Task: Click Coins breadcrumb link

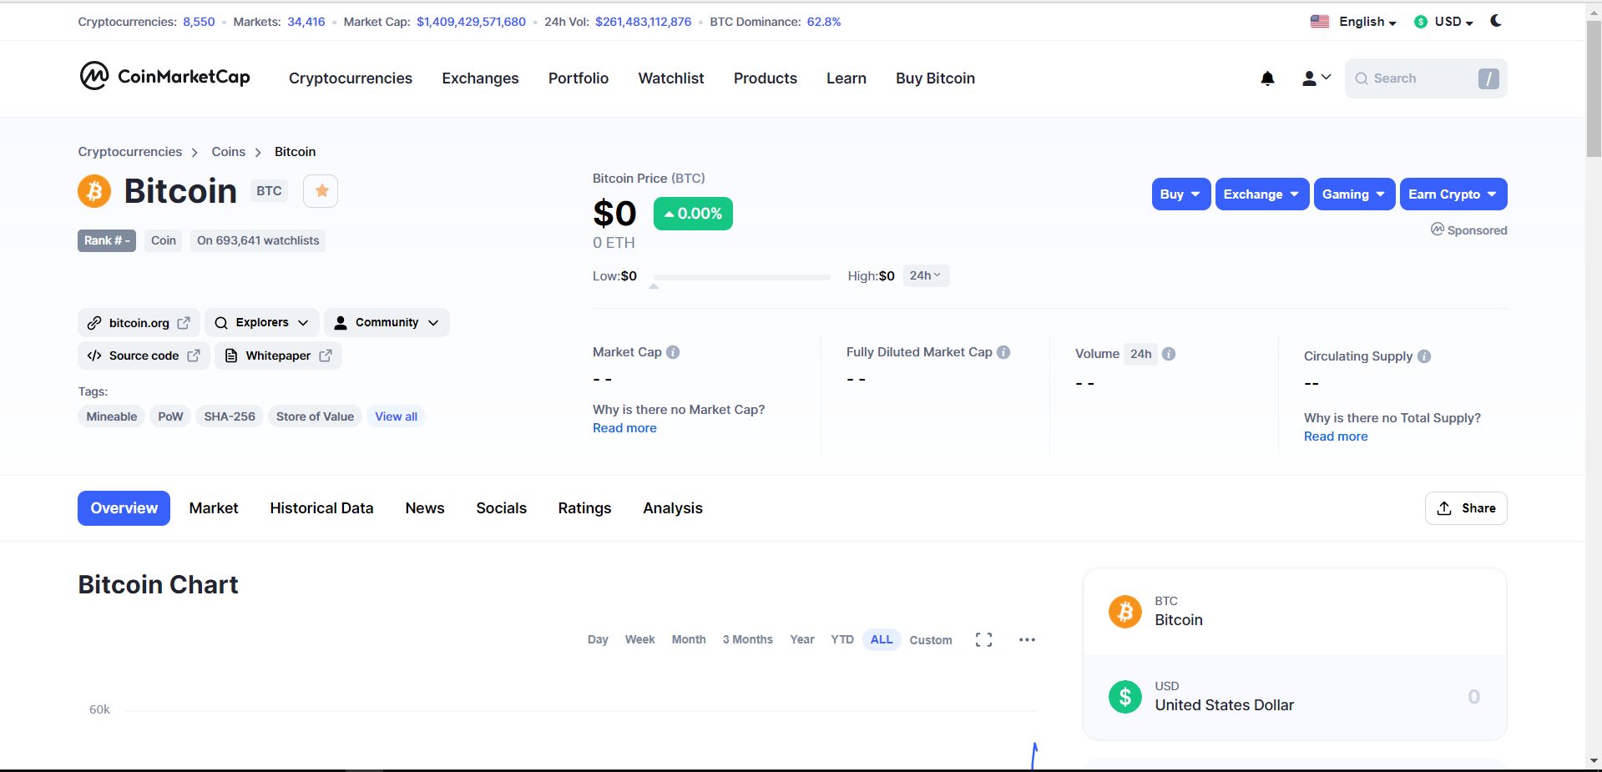Action: click(228, 152)
